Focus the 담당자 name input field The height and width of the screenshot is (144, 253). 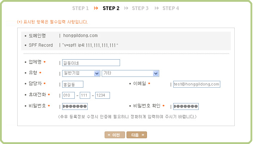(73, 84)
